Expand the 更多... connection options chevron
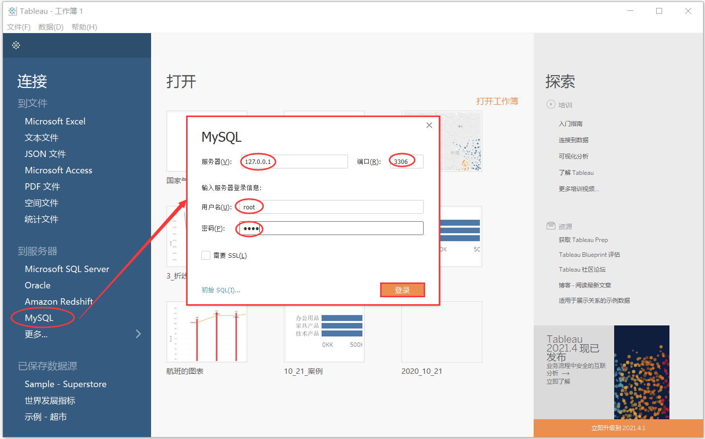Image resolution: width=705 pixels, height=439 pixels. 138,334
